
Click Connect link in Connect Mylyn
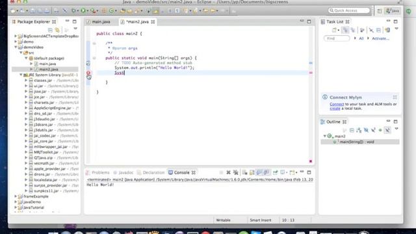coord(337,104)
